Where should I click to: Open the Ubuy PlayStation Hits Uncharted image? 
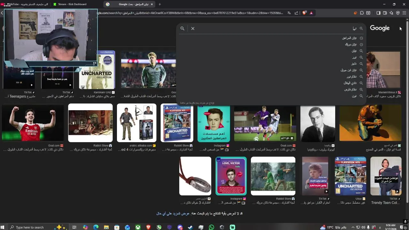point(351,176)
